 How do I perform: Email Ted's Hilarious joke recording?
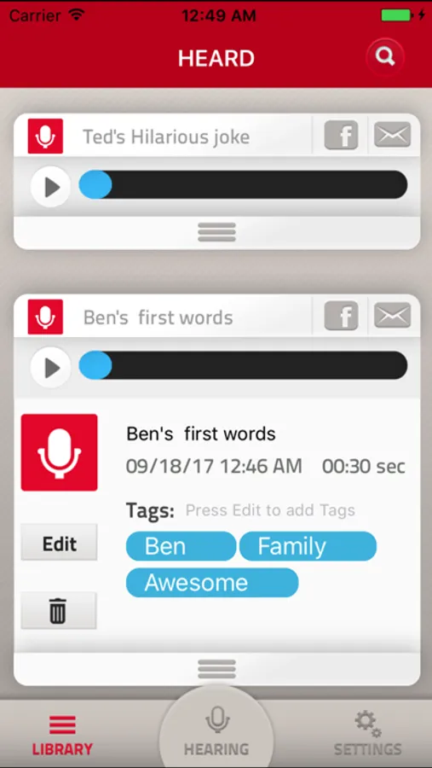[x=392, y=135]
